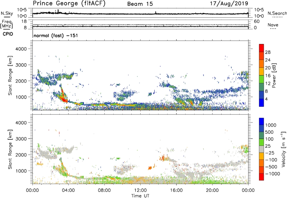This screenshot has width=287, height=198.
Task: Click the '20:00' time axis tick label
Action: tap(212, 190)
